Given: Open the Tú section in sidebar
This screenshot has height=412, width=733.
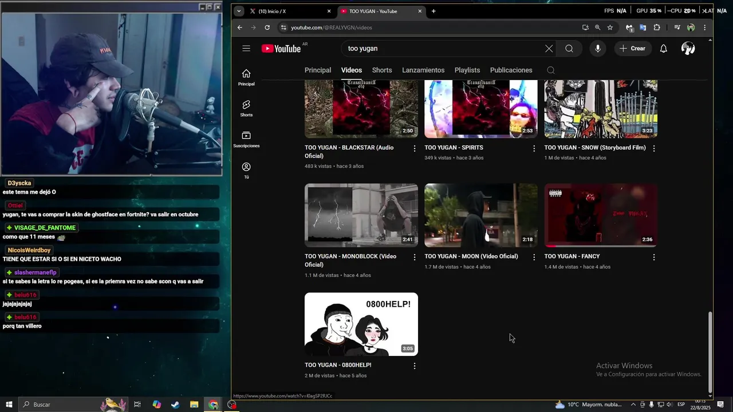Looking at the screenshot, I should [246, 170].
